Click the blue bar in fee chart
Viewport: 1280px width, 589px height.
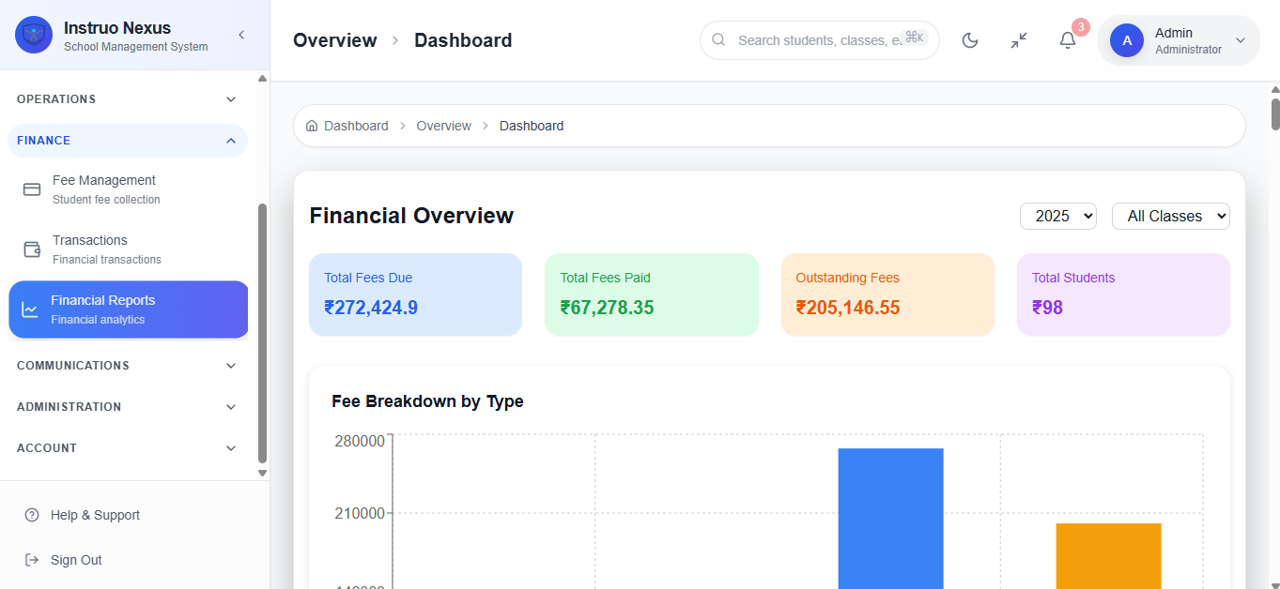[x=890, y=519]
